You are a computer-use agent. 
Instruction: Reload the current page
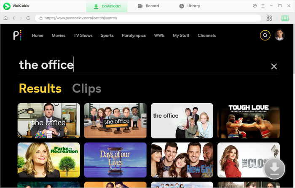[x=28, y=18]
